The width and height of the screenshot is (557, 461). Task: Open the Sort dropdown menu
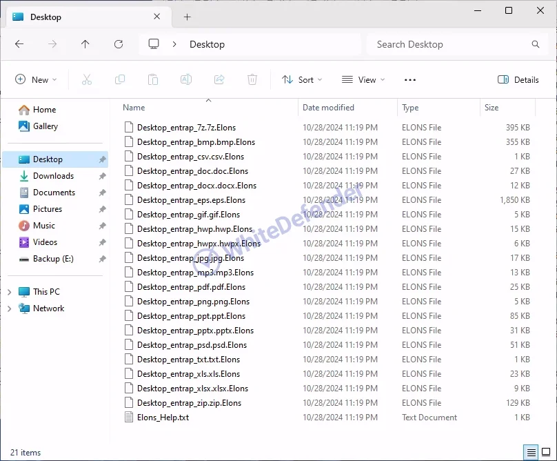(302, 79)
